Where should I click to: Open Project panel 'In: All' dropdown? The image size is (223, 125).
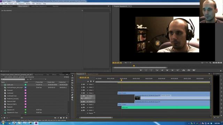38,80
